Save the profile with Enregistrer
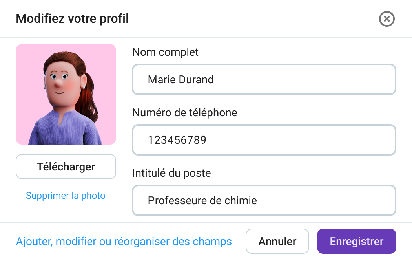This screenshot has height=260, width=412. (356, 241)
